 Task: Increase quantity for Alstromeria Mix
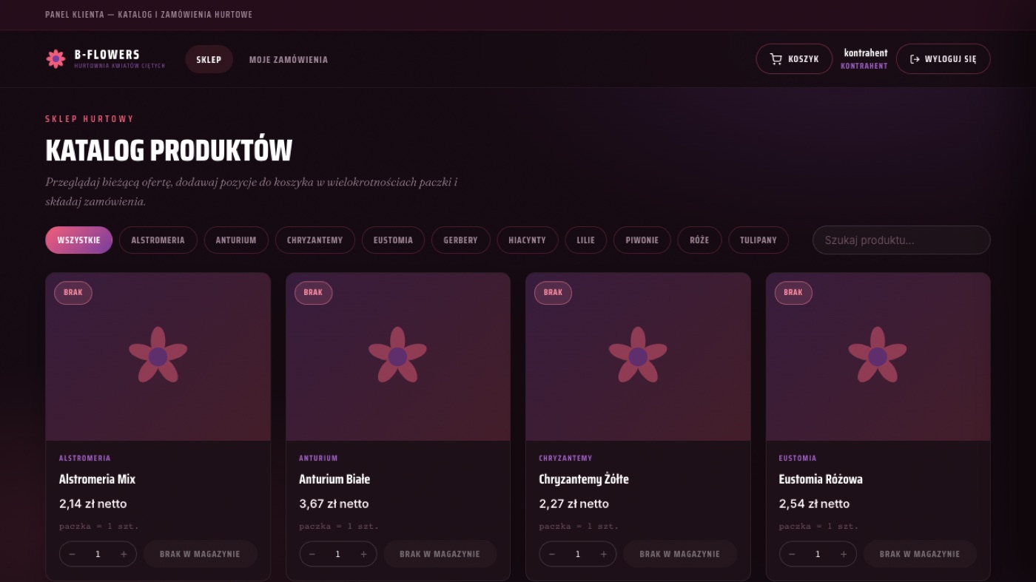pyautogui.click(x=124, y=554)
